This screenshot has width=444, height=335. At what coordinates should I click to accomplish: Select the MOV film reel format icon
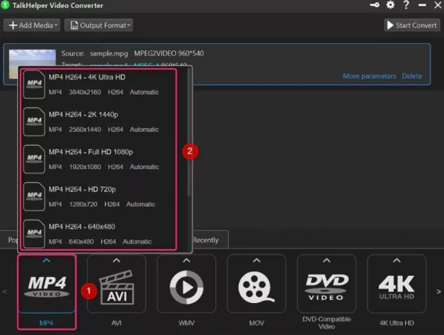256,287
